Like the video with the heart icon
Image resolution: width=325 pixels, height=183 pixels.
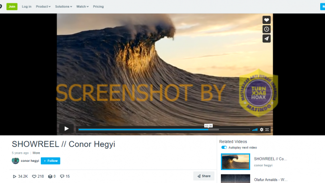(x=267, y=20)
